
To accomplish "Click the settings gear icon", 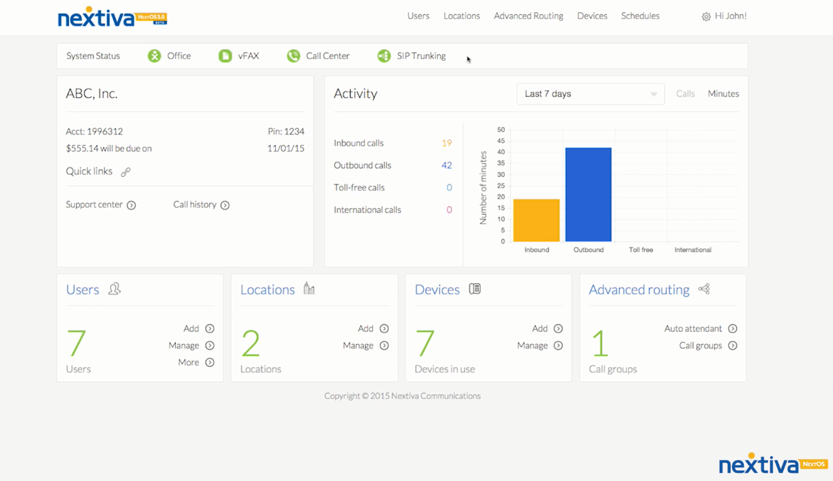I will (706, 16).
